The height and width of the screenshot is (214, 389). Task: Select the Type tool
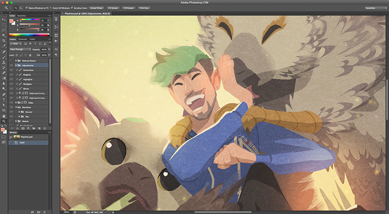4,100
